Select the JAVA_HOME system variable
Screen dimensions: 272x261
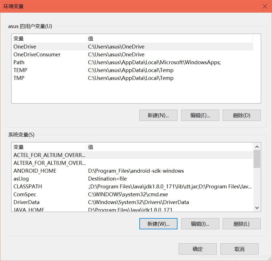[133, 209]
